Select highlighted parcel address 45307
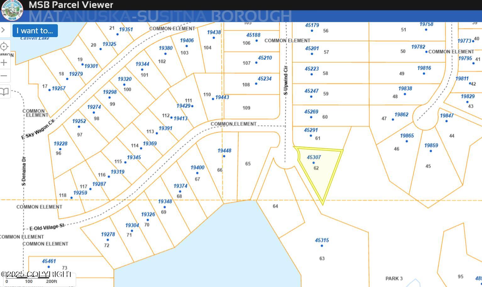The height and width of the screenshot is (287, 482). pyautogui.click(x=314, y=157)
